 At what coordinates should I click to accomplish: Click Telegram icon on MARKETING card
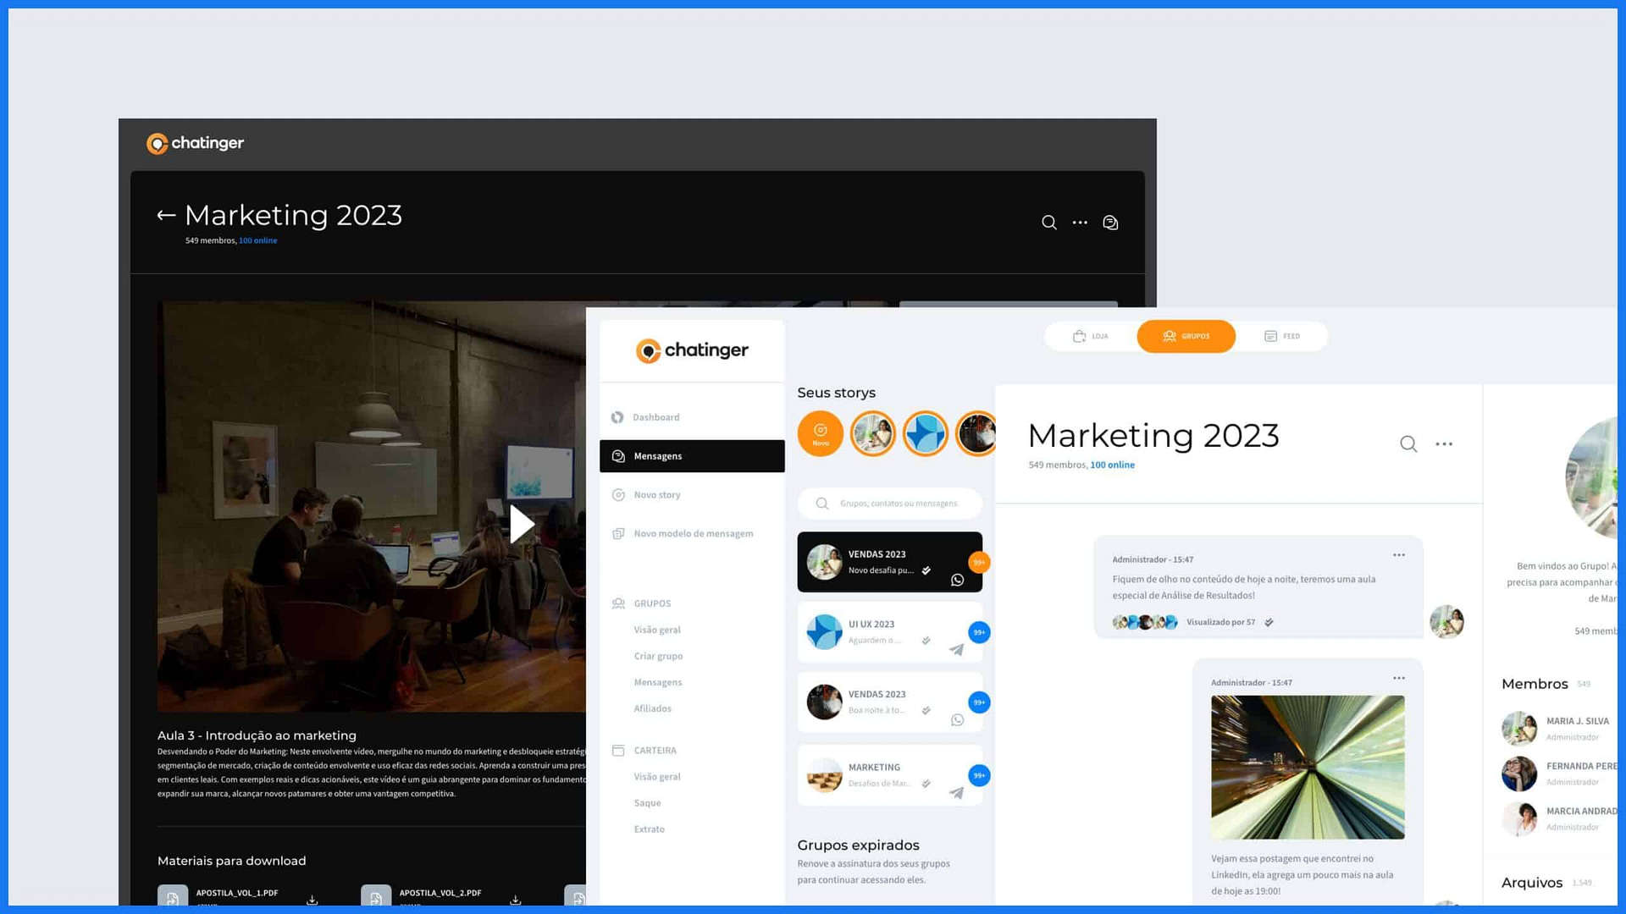(957, 793)
